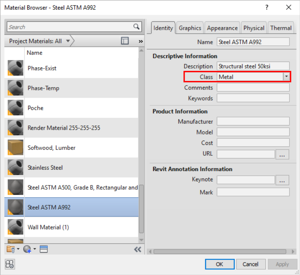
Task: Browse Keynote with ellipsis button
Action: click(x=282, y=180)
